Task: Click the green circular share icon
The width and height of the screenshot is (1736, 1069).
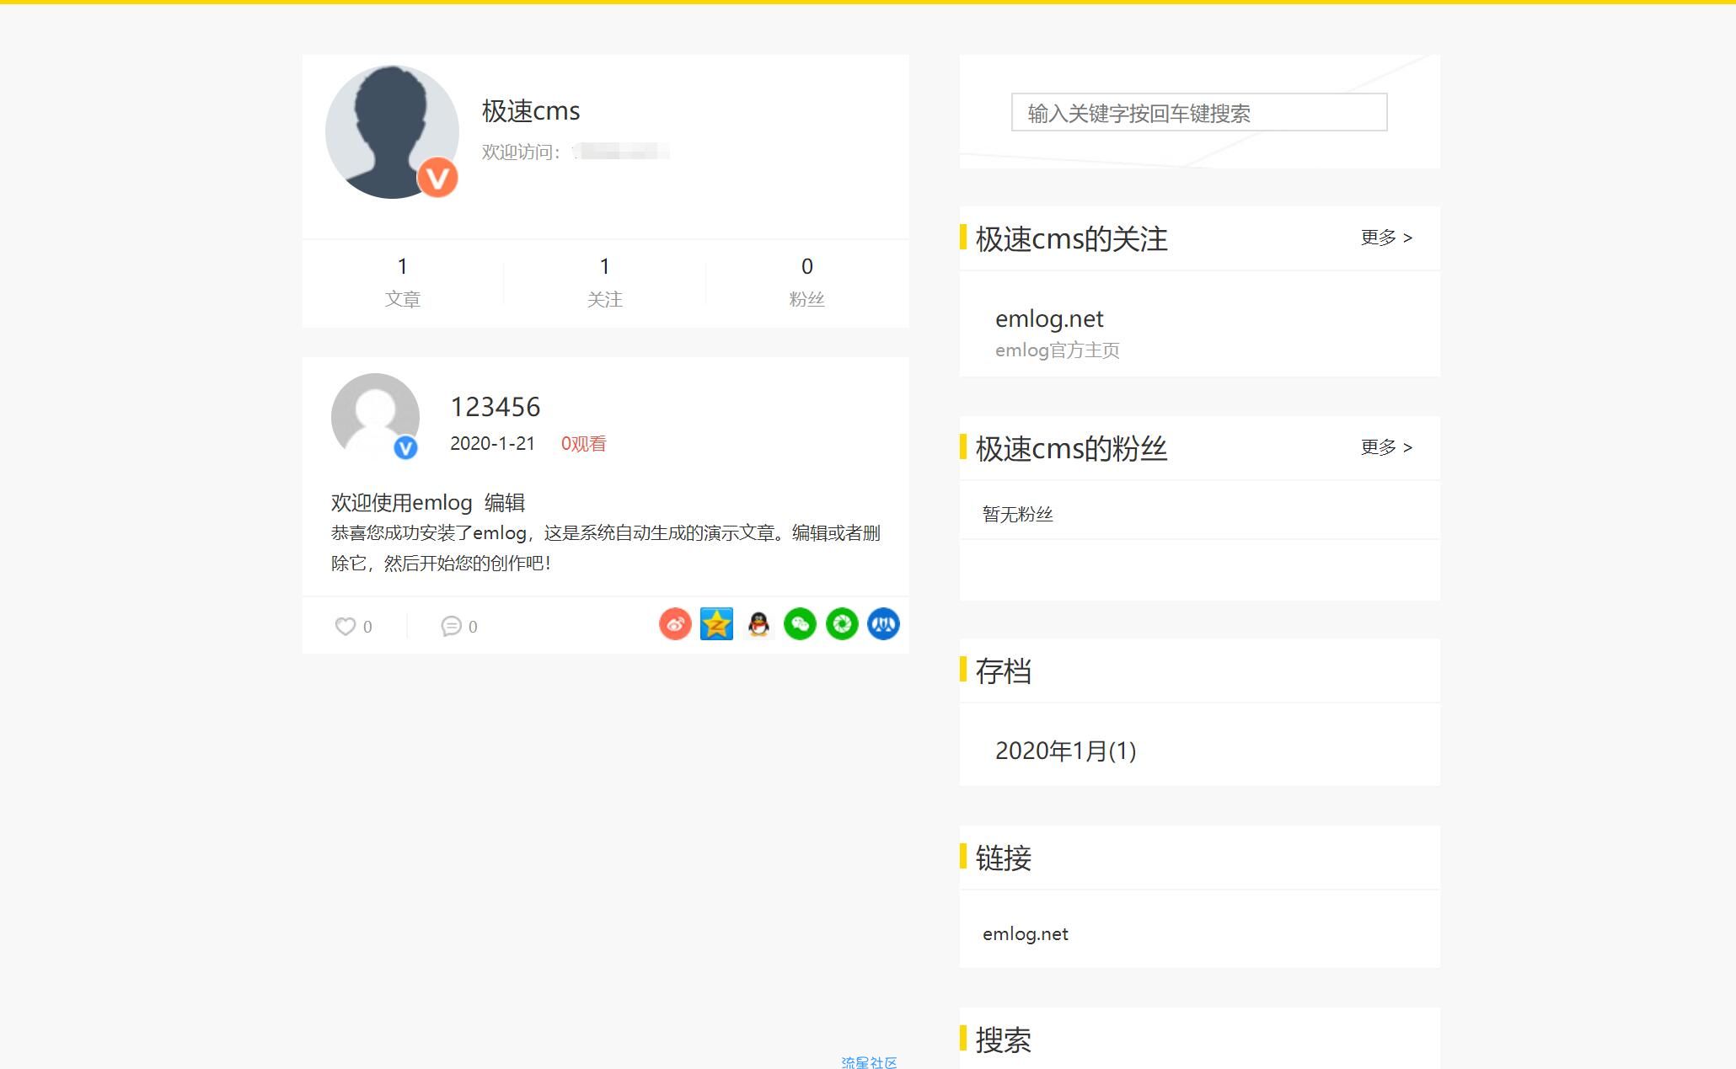Action: pyautogui.click(x=842, y=624)
